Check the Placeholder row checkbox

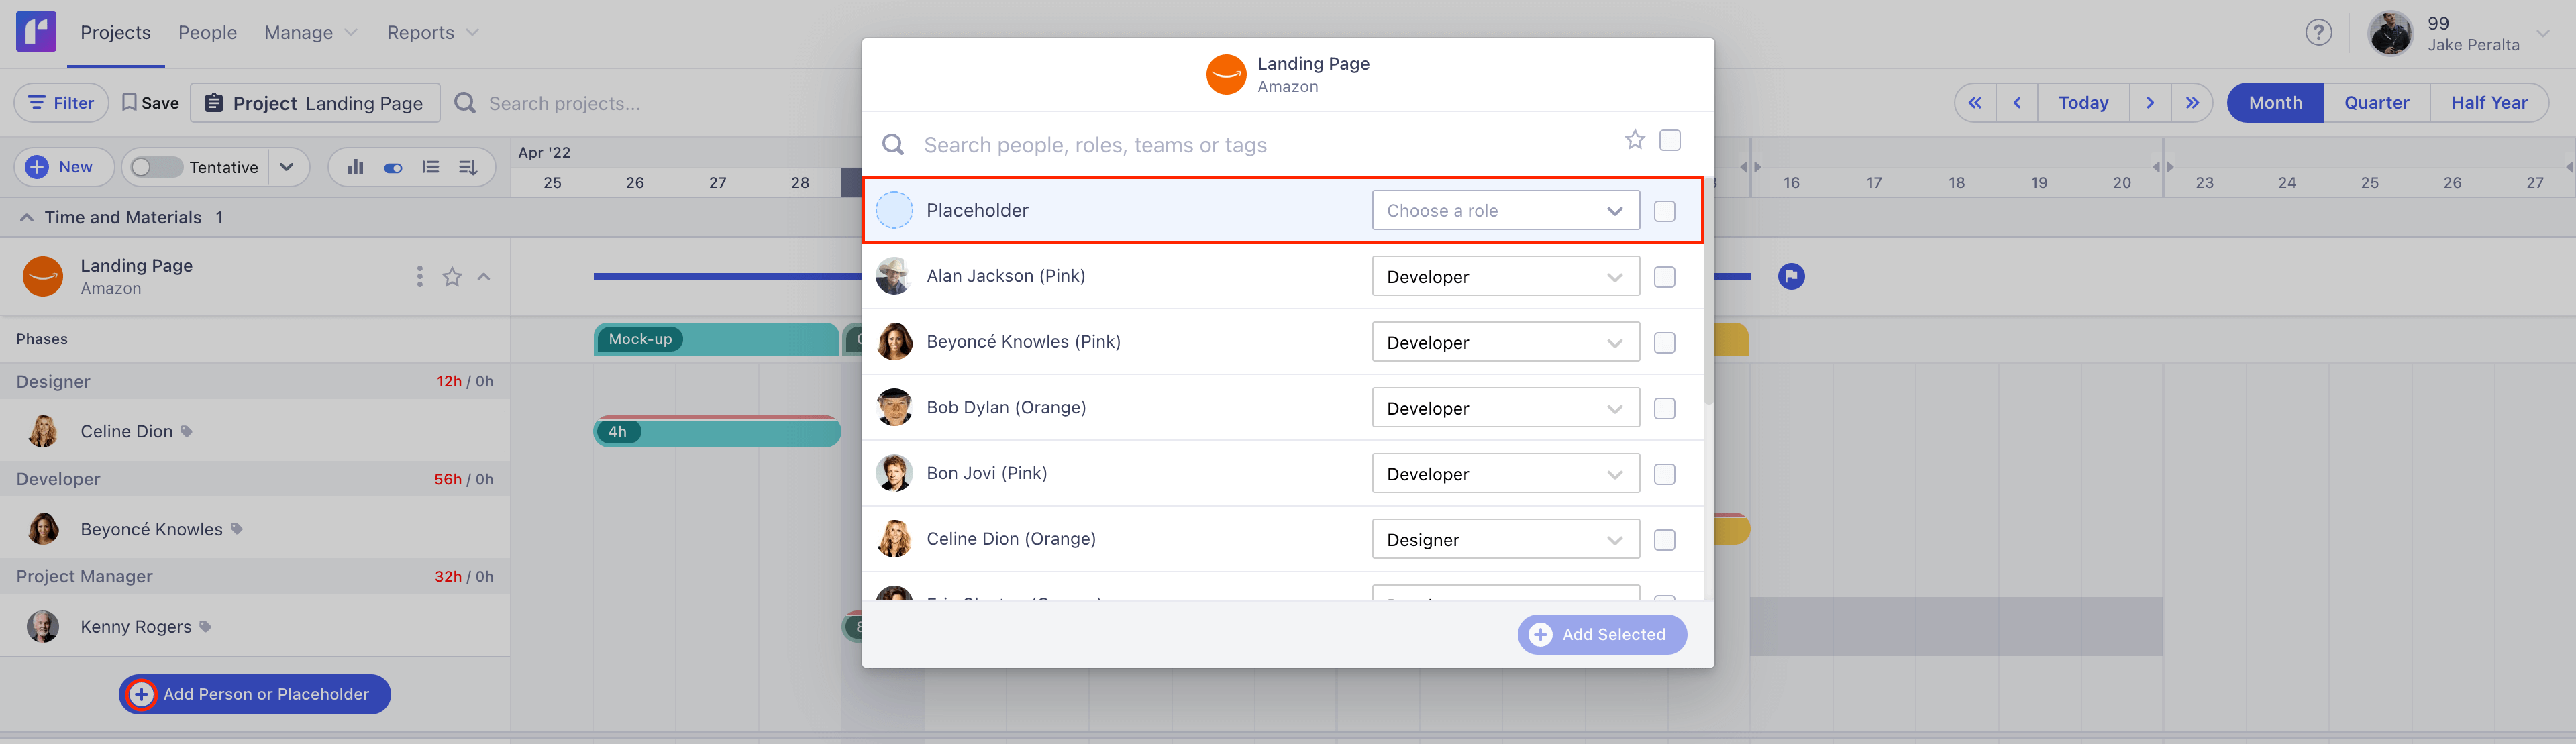[1664, 211]
